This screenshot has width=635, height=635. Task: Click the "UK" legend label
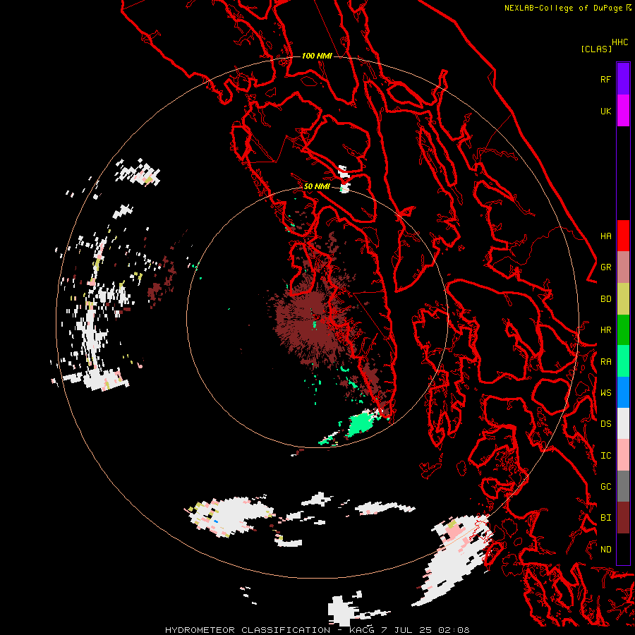click(x=606, y=111)
